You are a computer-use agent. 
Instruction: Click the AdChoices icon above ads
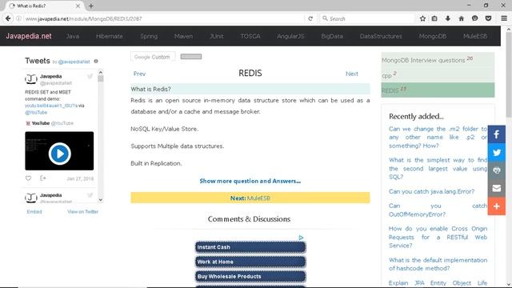click(301, 238)
